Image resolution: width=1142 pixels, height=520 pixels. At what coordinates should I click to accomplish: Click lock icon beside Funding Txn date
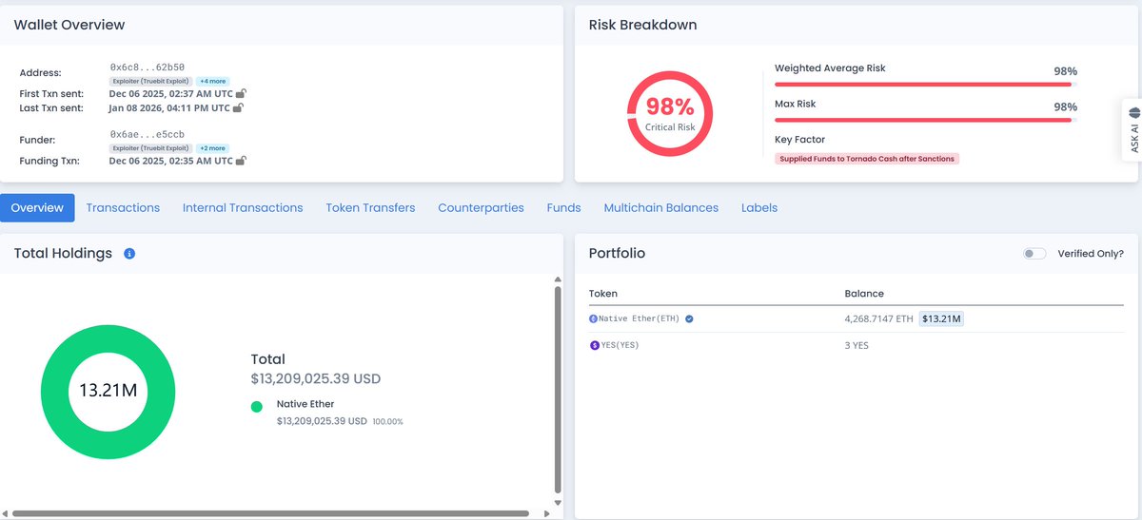[x=241, y=161]
